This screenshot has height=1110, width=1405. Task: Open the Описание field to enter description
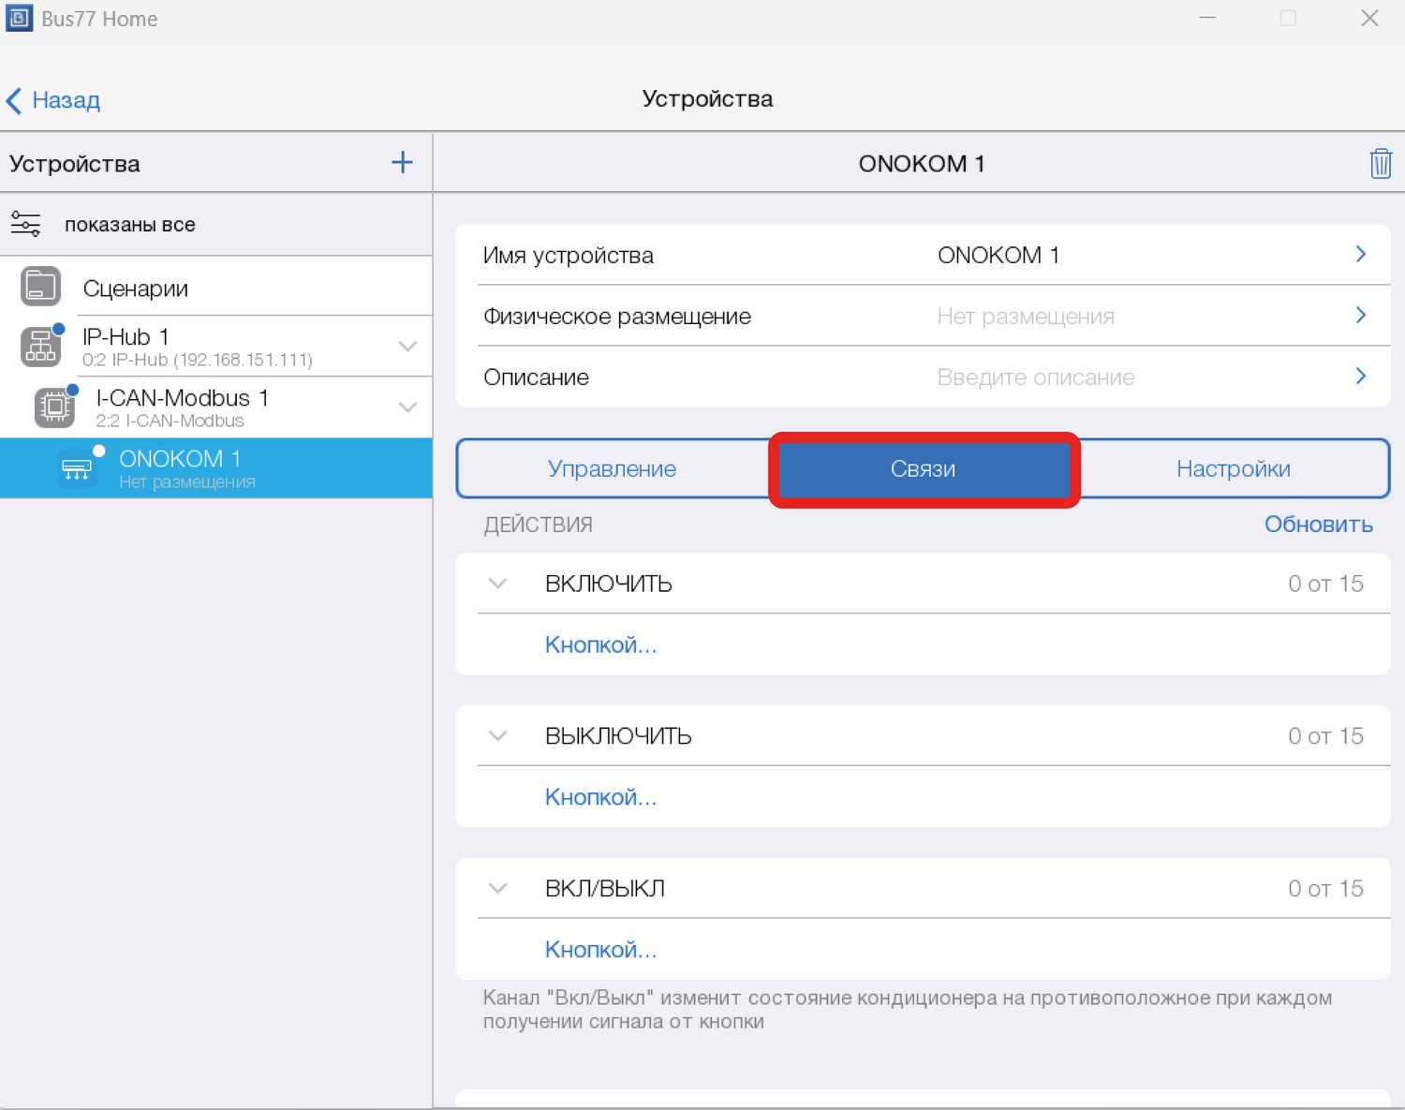tap(922, 377)
